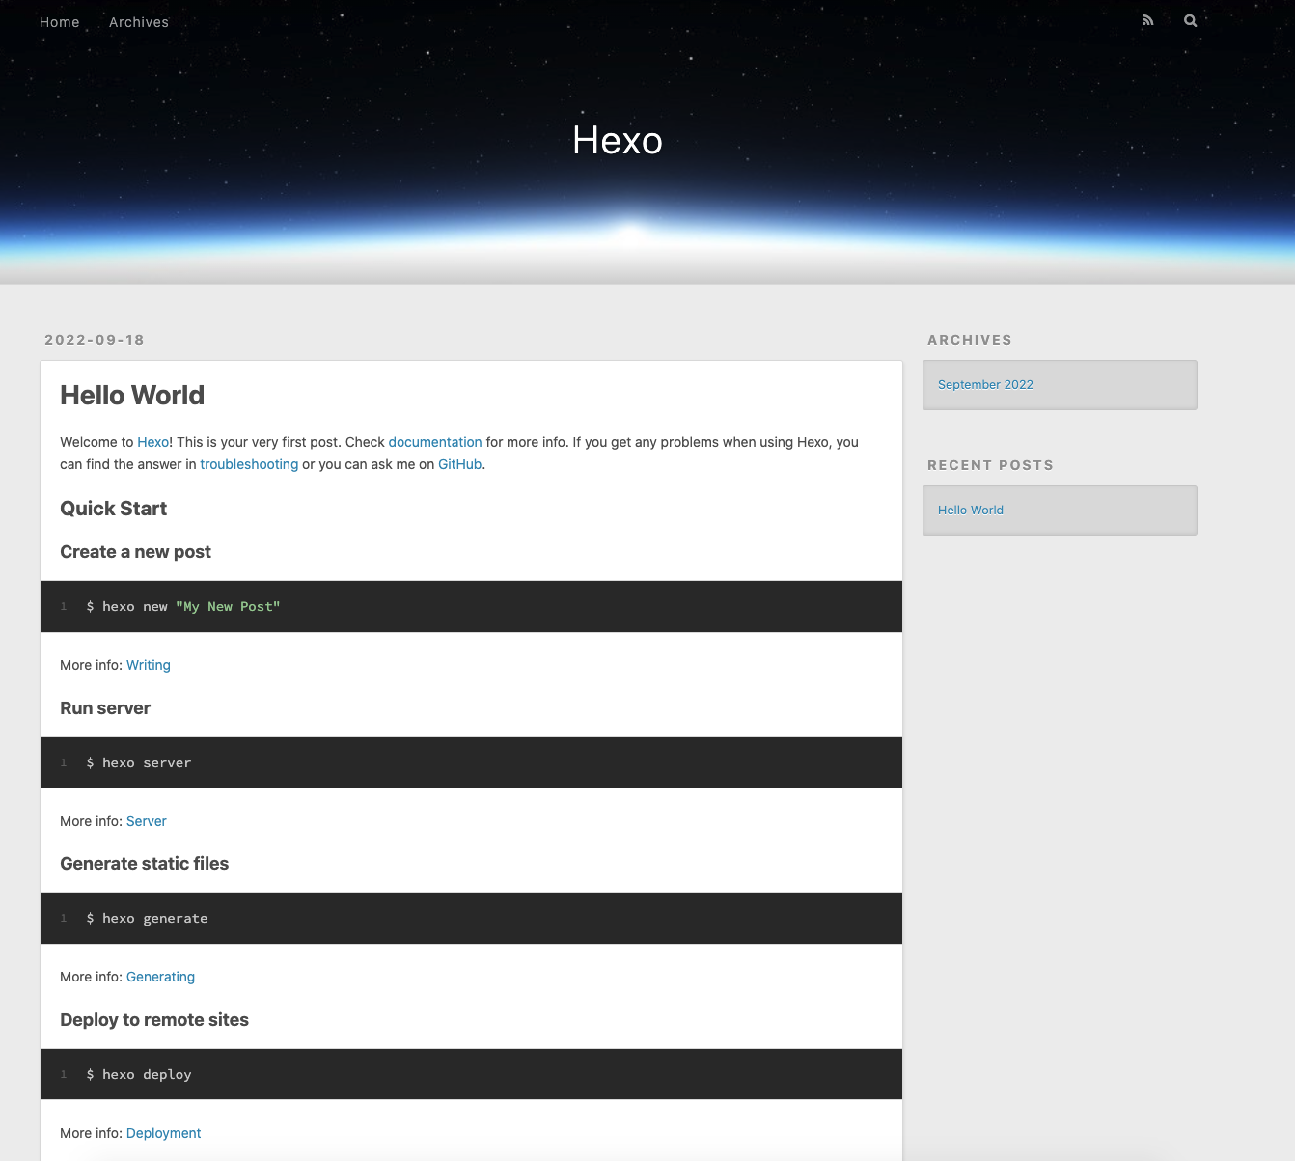Viewport: 1295px width, 1161px height.
Task: Click the Run server heading
Action: pos(105,708)
